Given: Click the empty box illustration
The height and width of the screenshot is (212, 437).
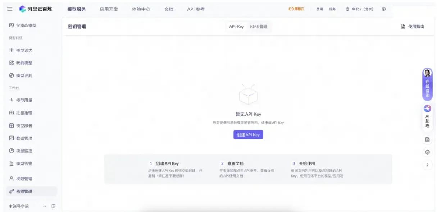Looking at the screenshot, I should click(x=248, y=95).
